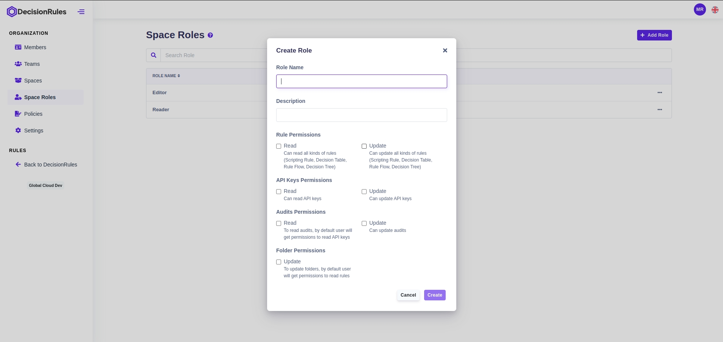The height and width of the screenshot is (342, 723).
Task: Cancel the role creation
Action: [408, 295]
